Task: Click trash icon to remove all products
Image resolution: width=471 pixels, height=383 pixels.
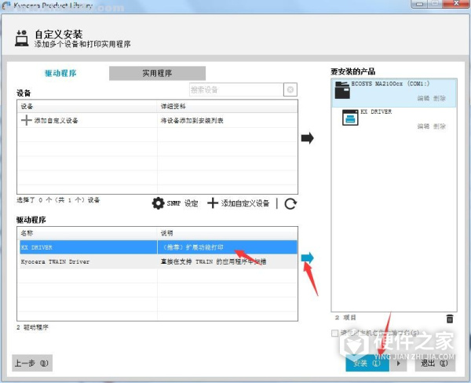Action: (x=450, y=319)
